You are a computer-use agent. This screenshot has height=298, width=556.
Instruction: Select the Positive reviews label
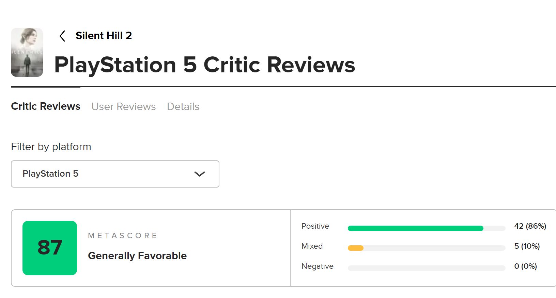pyautogui.click(x=315, y=226)
